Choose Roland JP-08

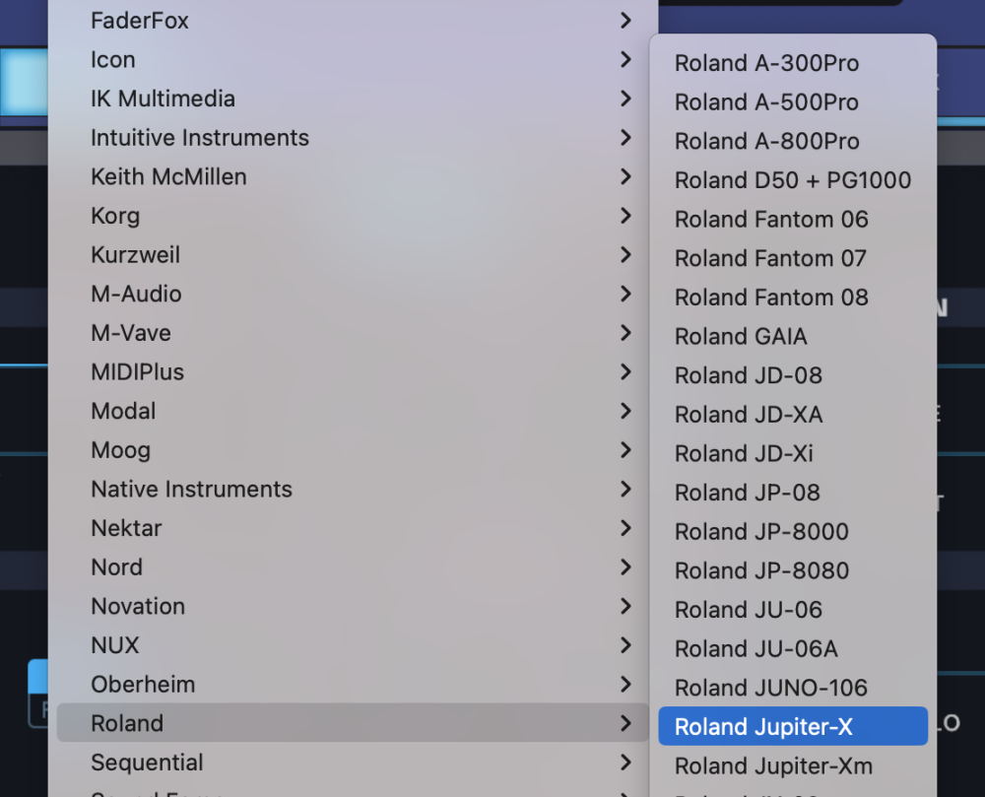pos(793,493)
